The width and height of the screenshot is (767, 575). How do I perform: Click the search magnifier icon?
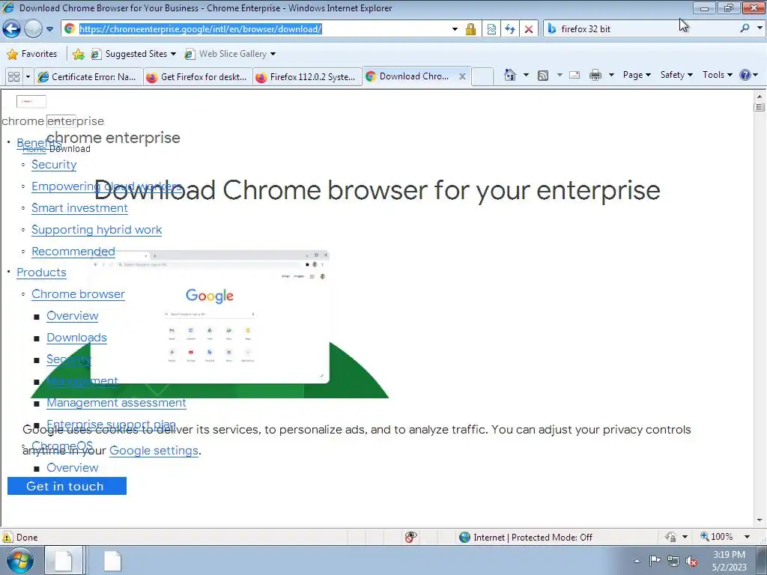(x=745, y=28)
